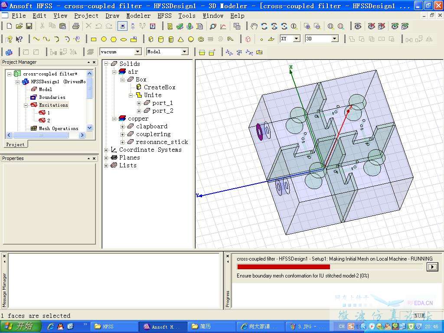Screen dimensions: 444x333
Task: Click the Paste clipboard icon
Action: click(62, 26)
